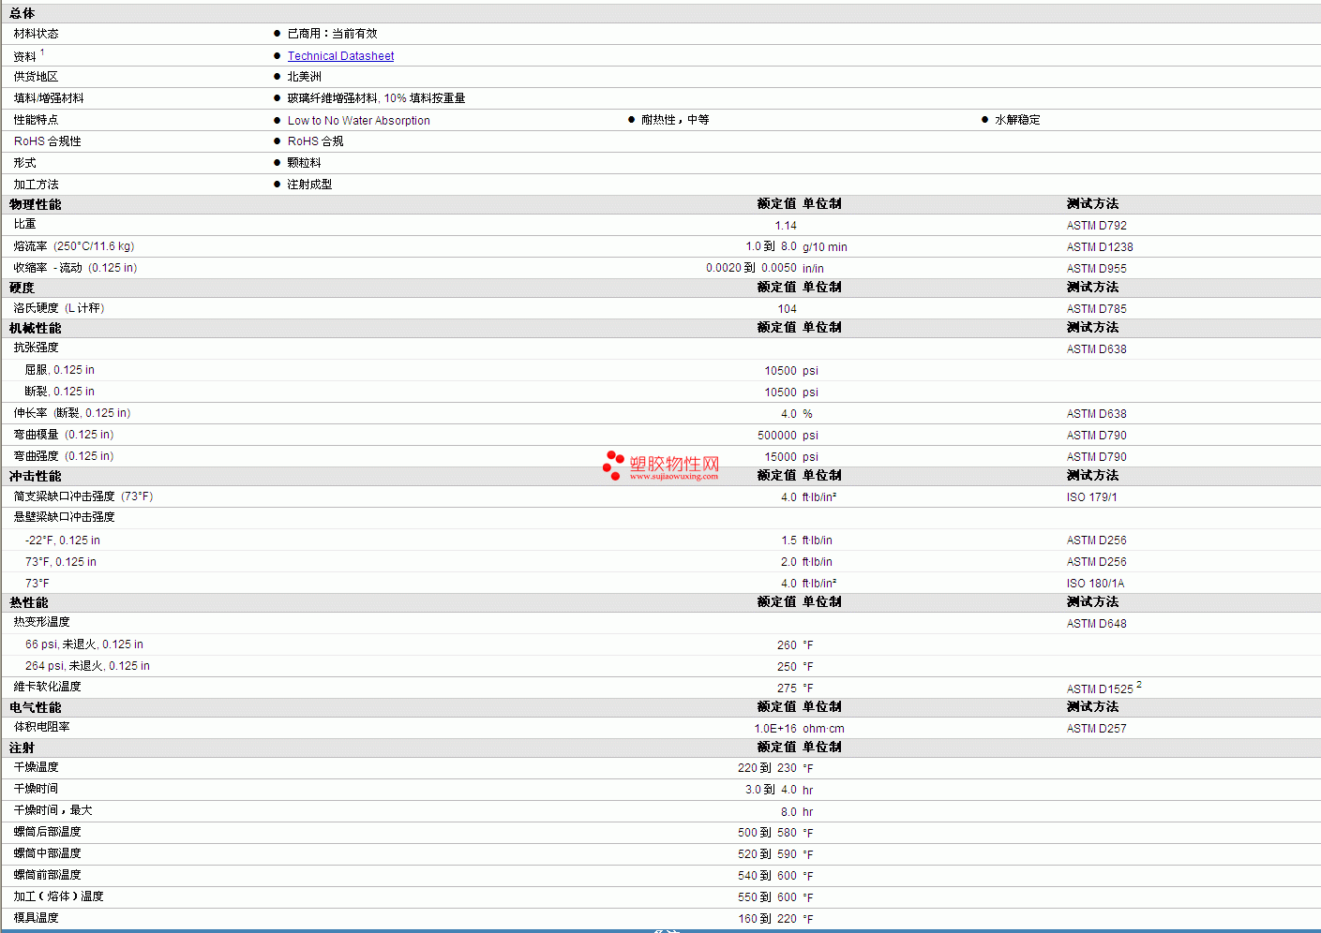Select the "性能特点" row label

pyautogui.click(x=36, y=120)
